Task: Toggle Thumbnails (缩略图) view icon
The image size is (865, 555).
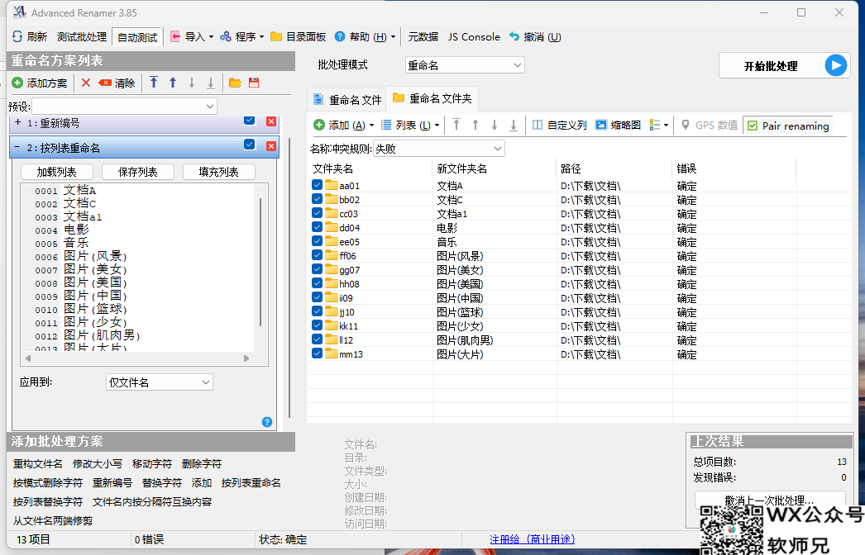Action: coord(600,125)
